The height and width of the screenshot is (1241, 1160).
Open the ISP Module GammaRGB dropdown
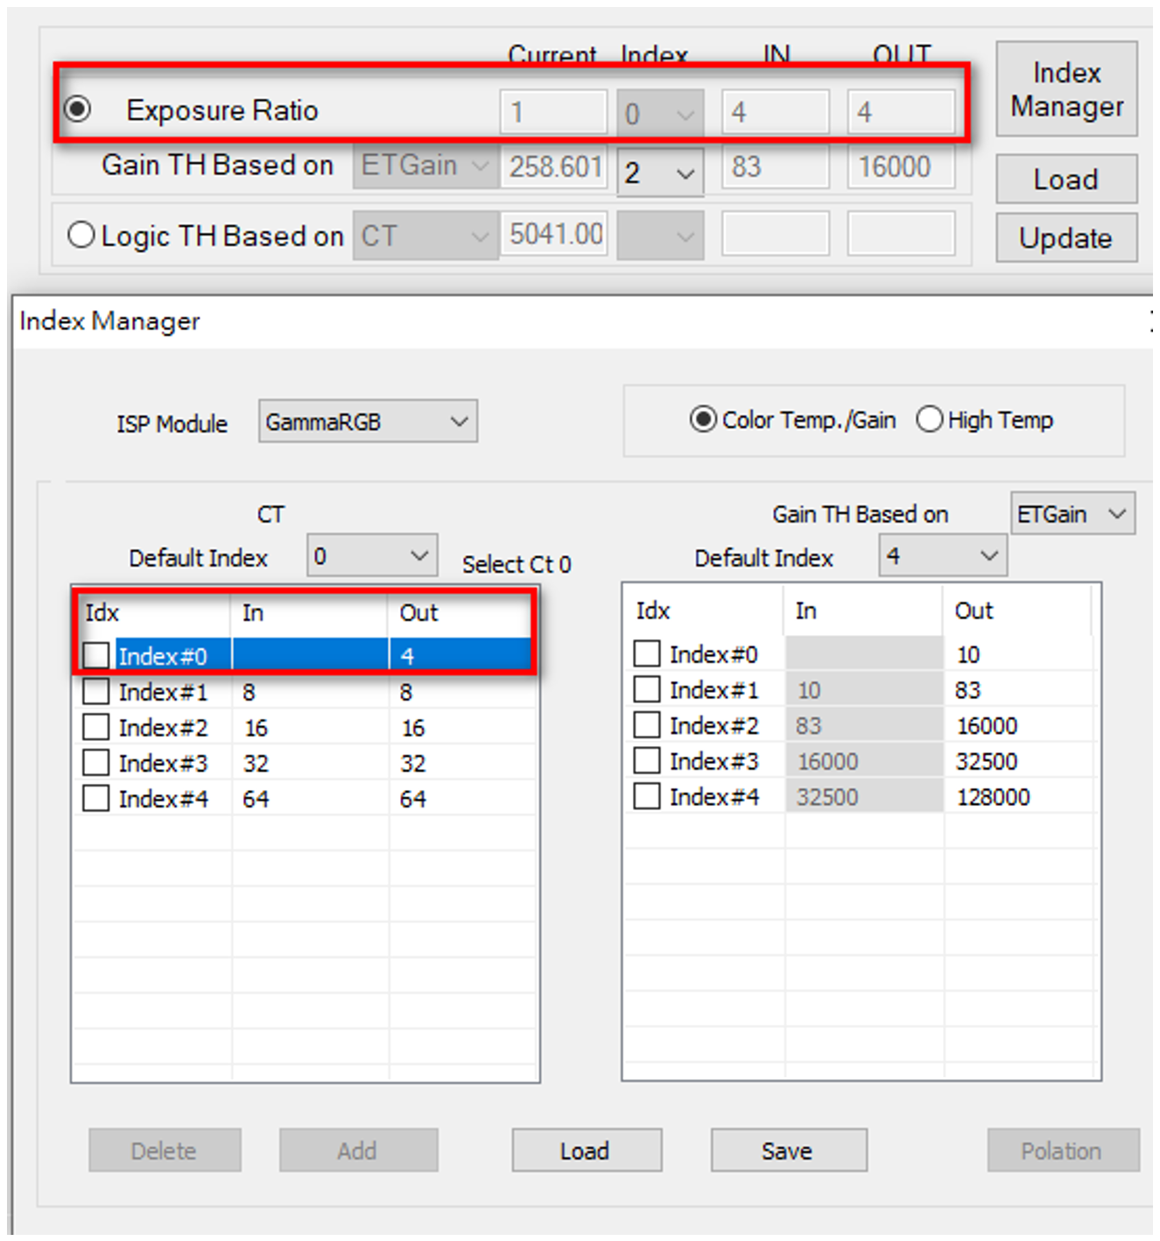pos(367,422)
